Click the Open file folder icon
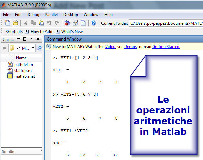 click(x=16, y=23)
